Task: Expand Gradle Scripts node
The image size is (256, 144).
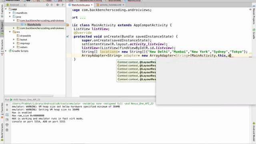Action: click(x=6, y=51)
